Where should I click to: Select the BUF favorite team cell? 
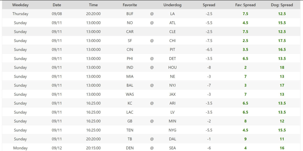point(130,14)
